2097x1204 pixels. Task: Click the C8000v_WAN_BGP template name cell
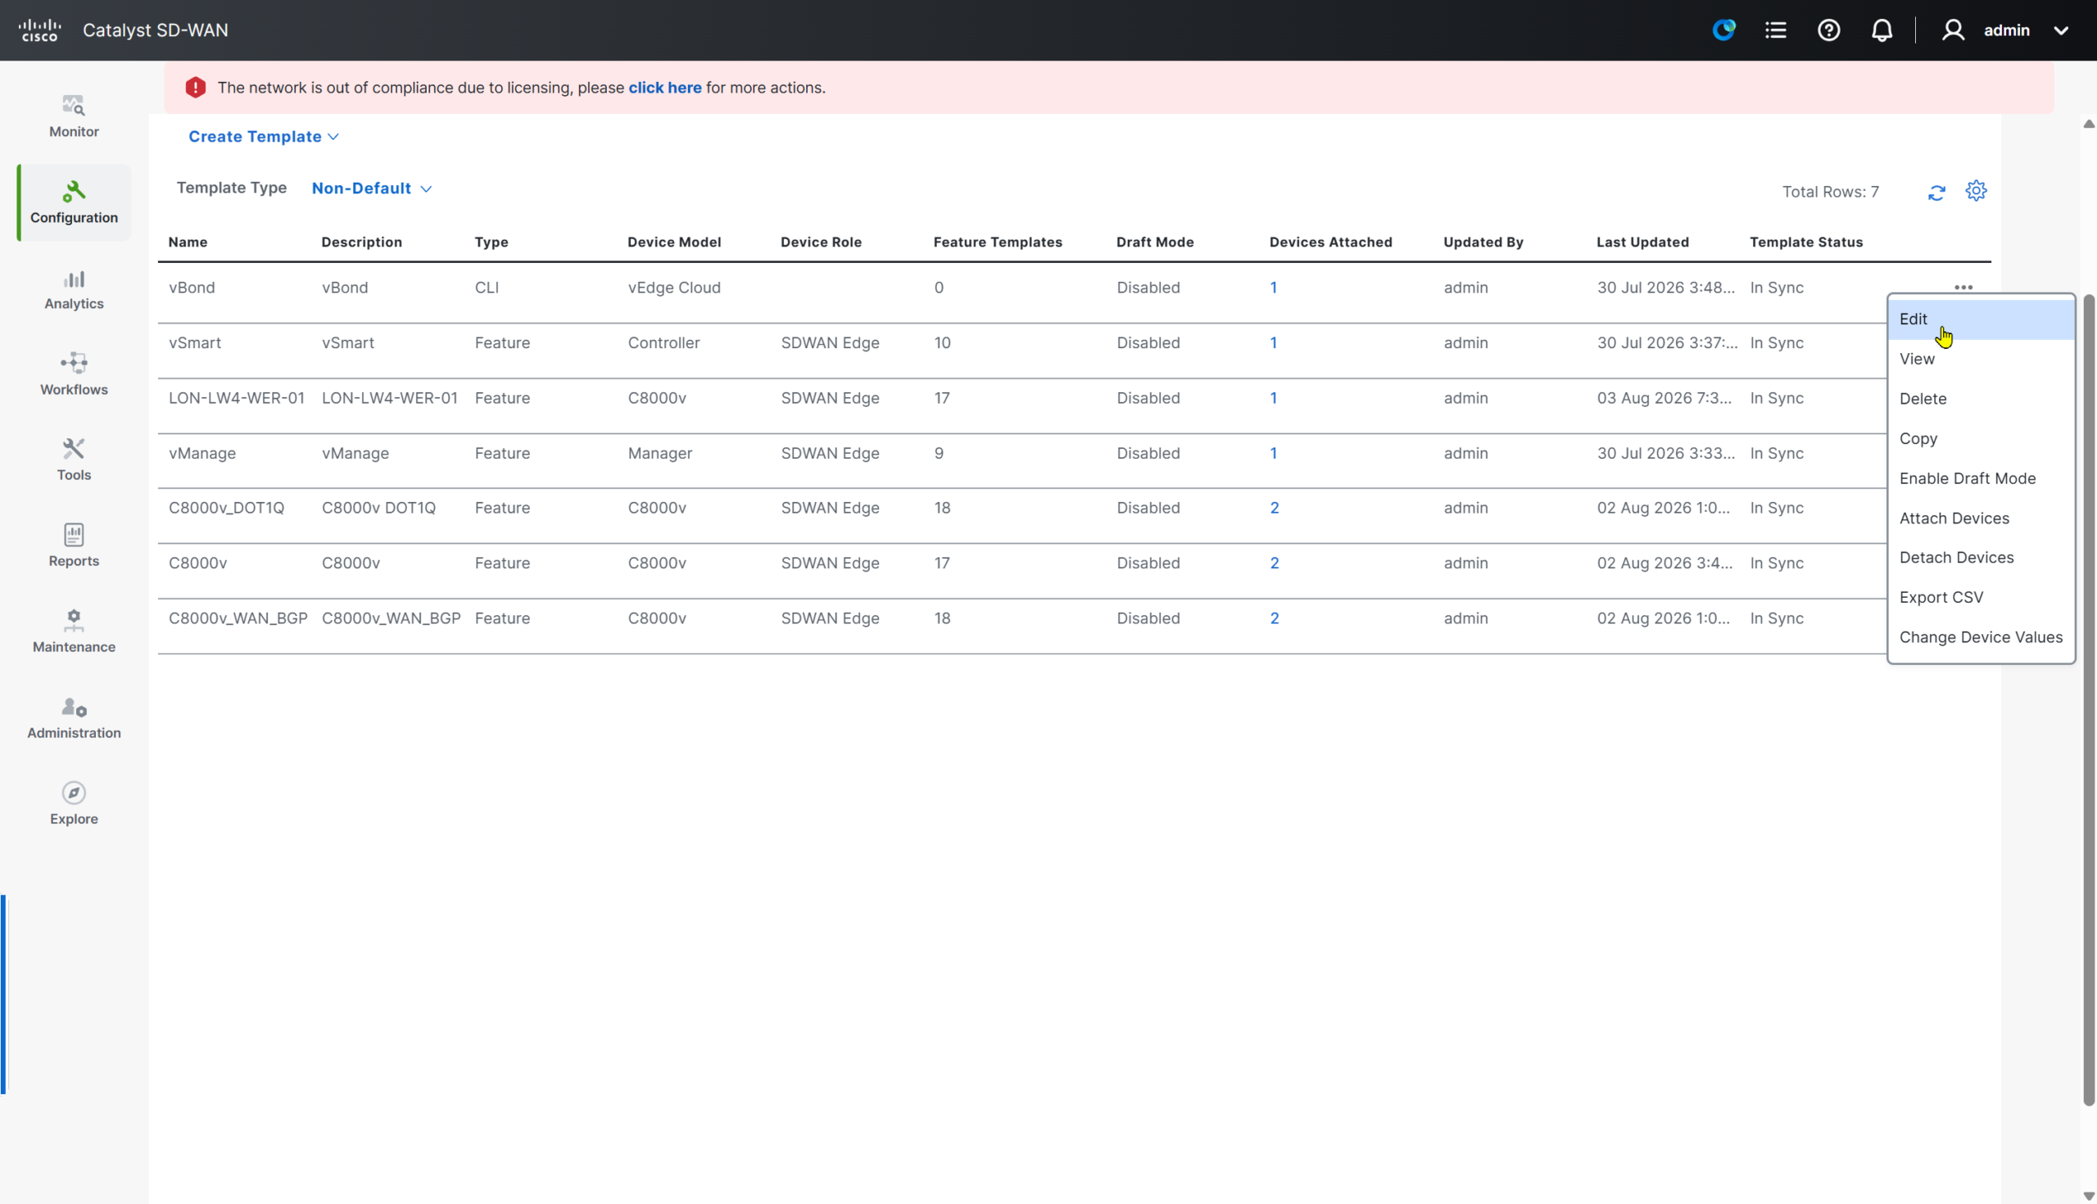(238, 618)
